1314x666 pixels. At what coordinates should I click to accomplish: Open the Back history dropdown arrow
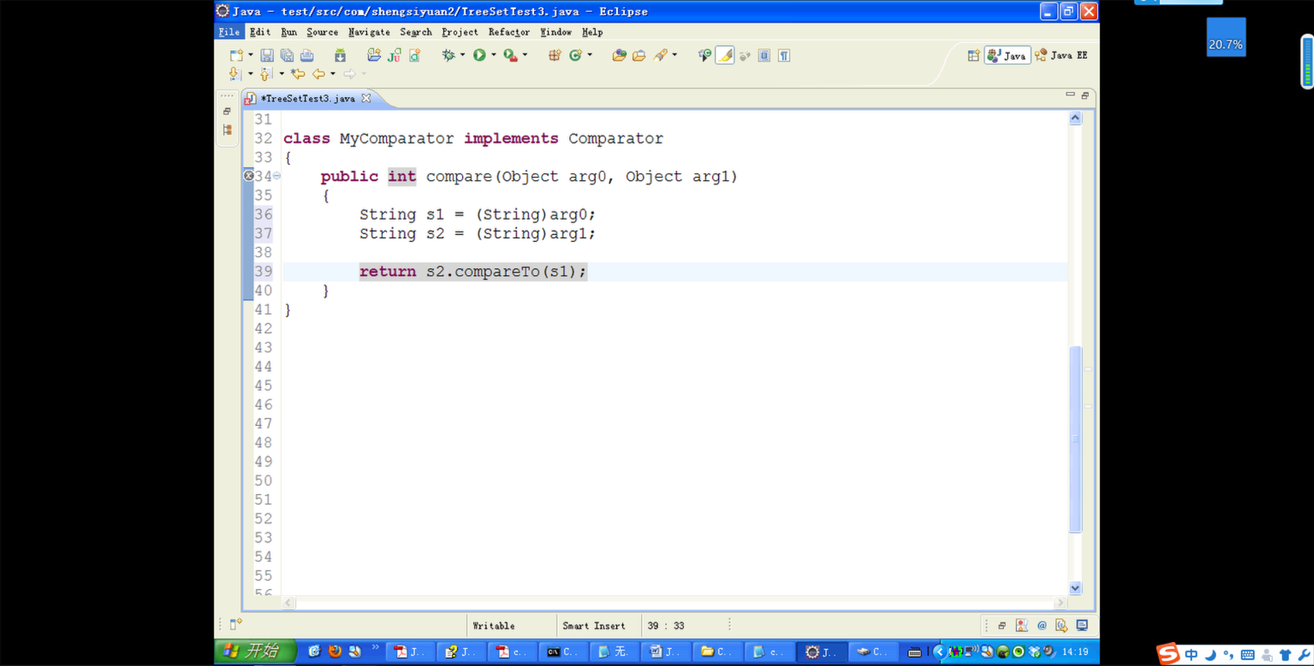pos(333,74)
